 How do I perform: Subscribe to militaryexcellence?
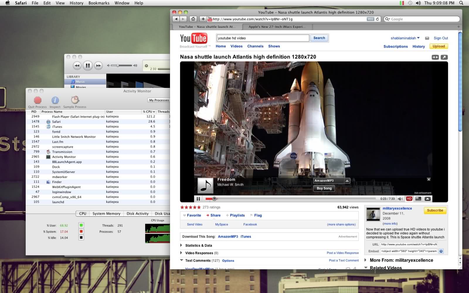pos(435,210)
